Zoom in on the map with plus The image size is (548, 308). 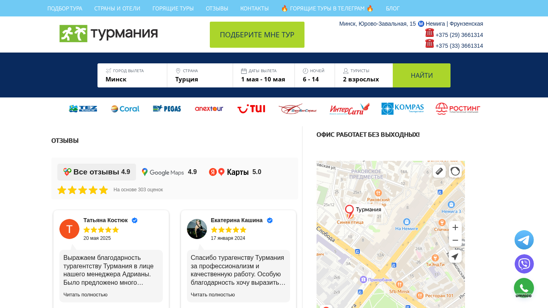[455, 227]
